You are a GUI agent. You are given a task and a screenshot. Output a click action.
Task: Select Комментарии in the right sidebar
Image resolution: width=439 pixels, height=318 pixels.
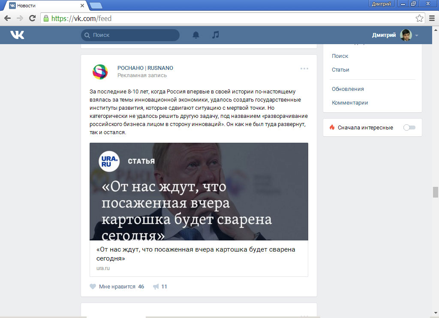pos(350,103)
